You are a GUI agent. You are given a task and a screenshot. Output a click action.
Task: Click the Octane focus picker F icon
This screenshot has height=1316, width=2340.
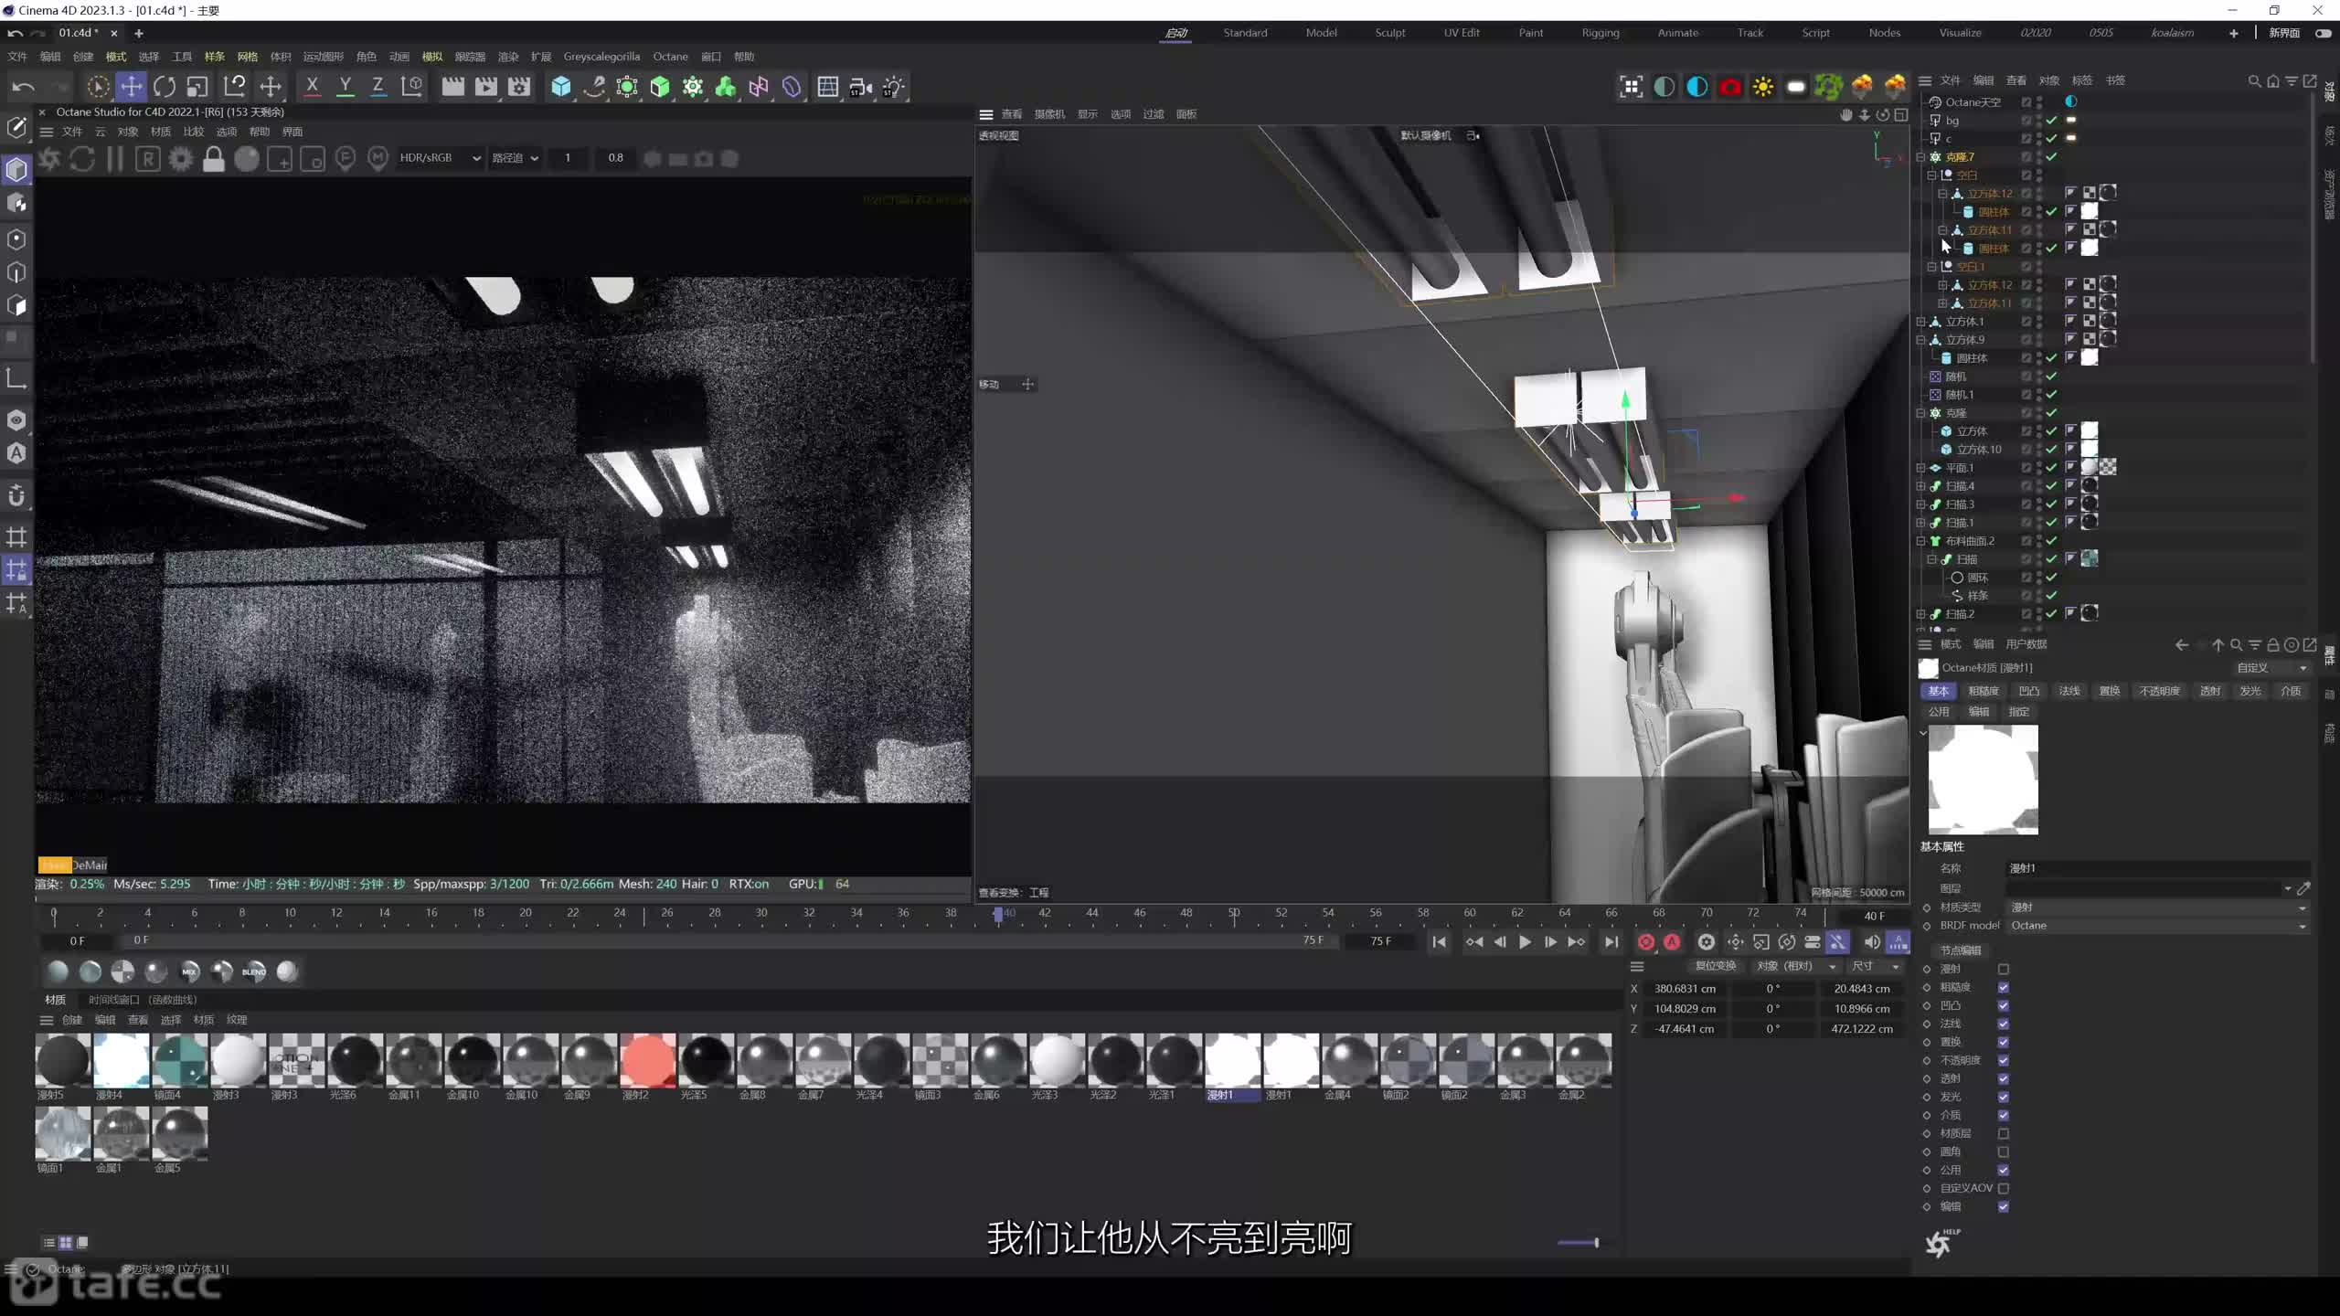coord(346,159)
